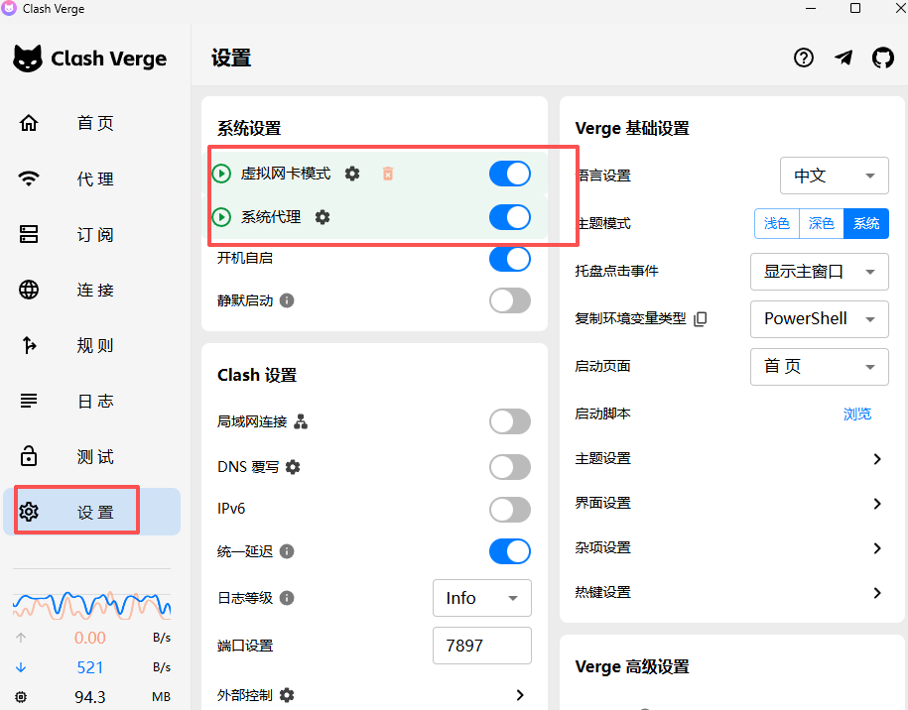
Task: Go to the 订阅 sidebar text label
Action: [95, 234]
